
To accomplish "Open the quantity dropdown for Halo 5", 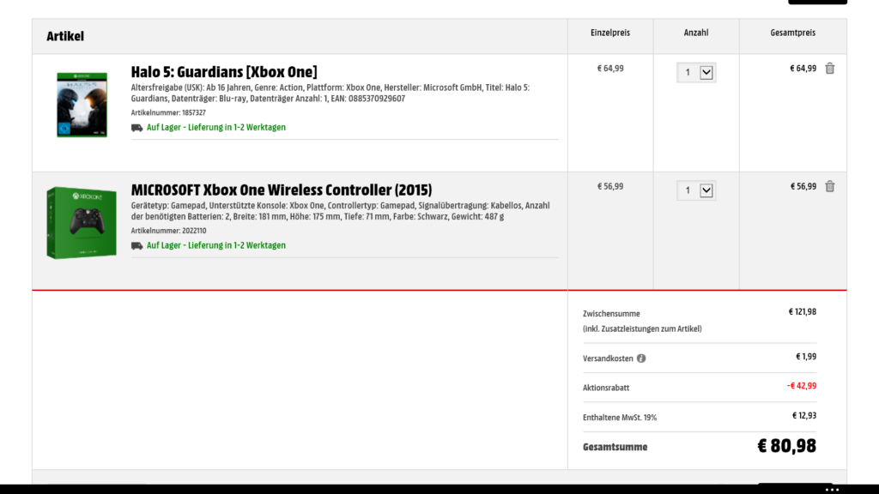I will pyautogui.click(x=695, y=72).
